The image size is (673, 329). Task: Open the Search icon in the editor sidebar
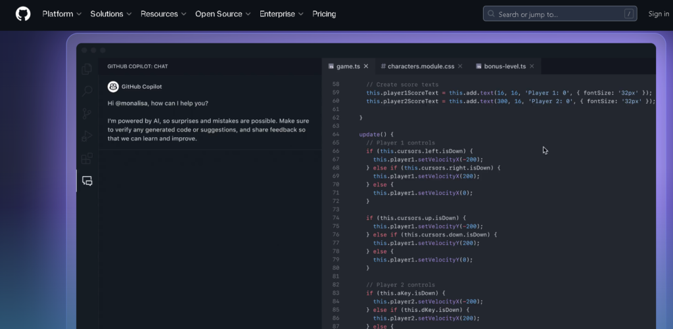pyautogui.click(x=87, y=91)
